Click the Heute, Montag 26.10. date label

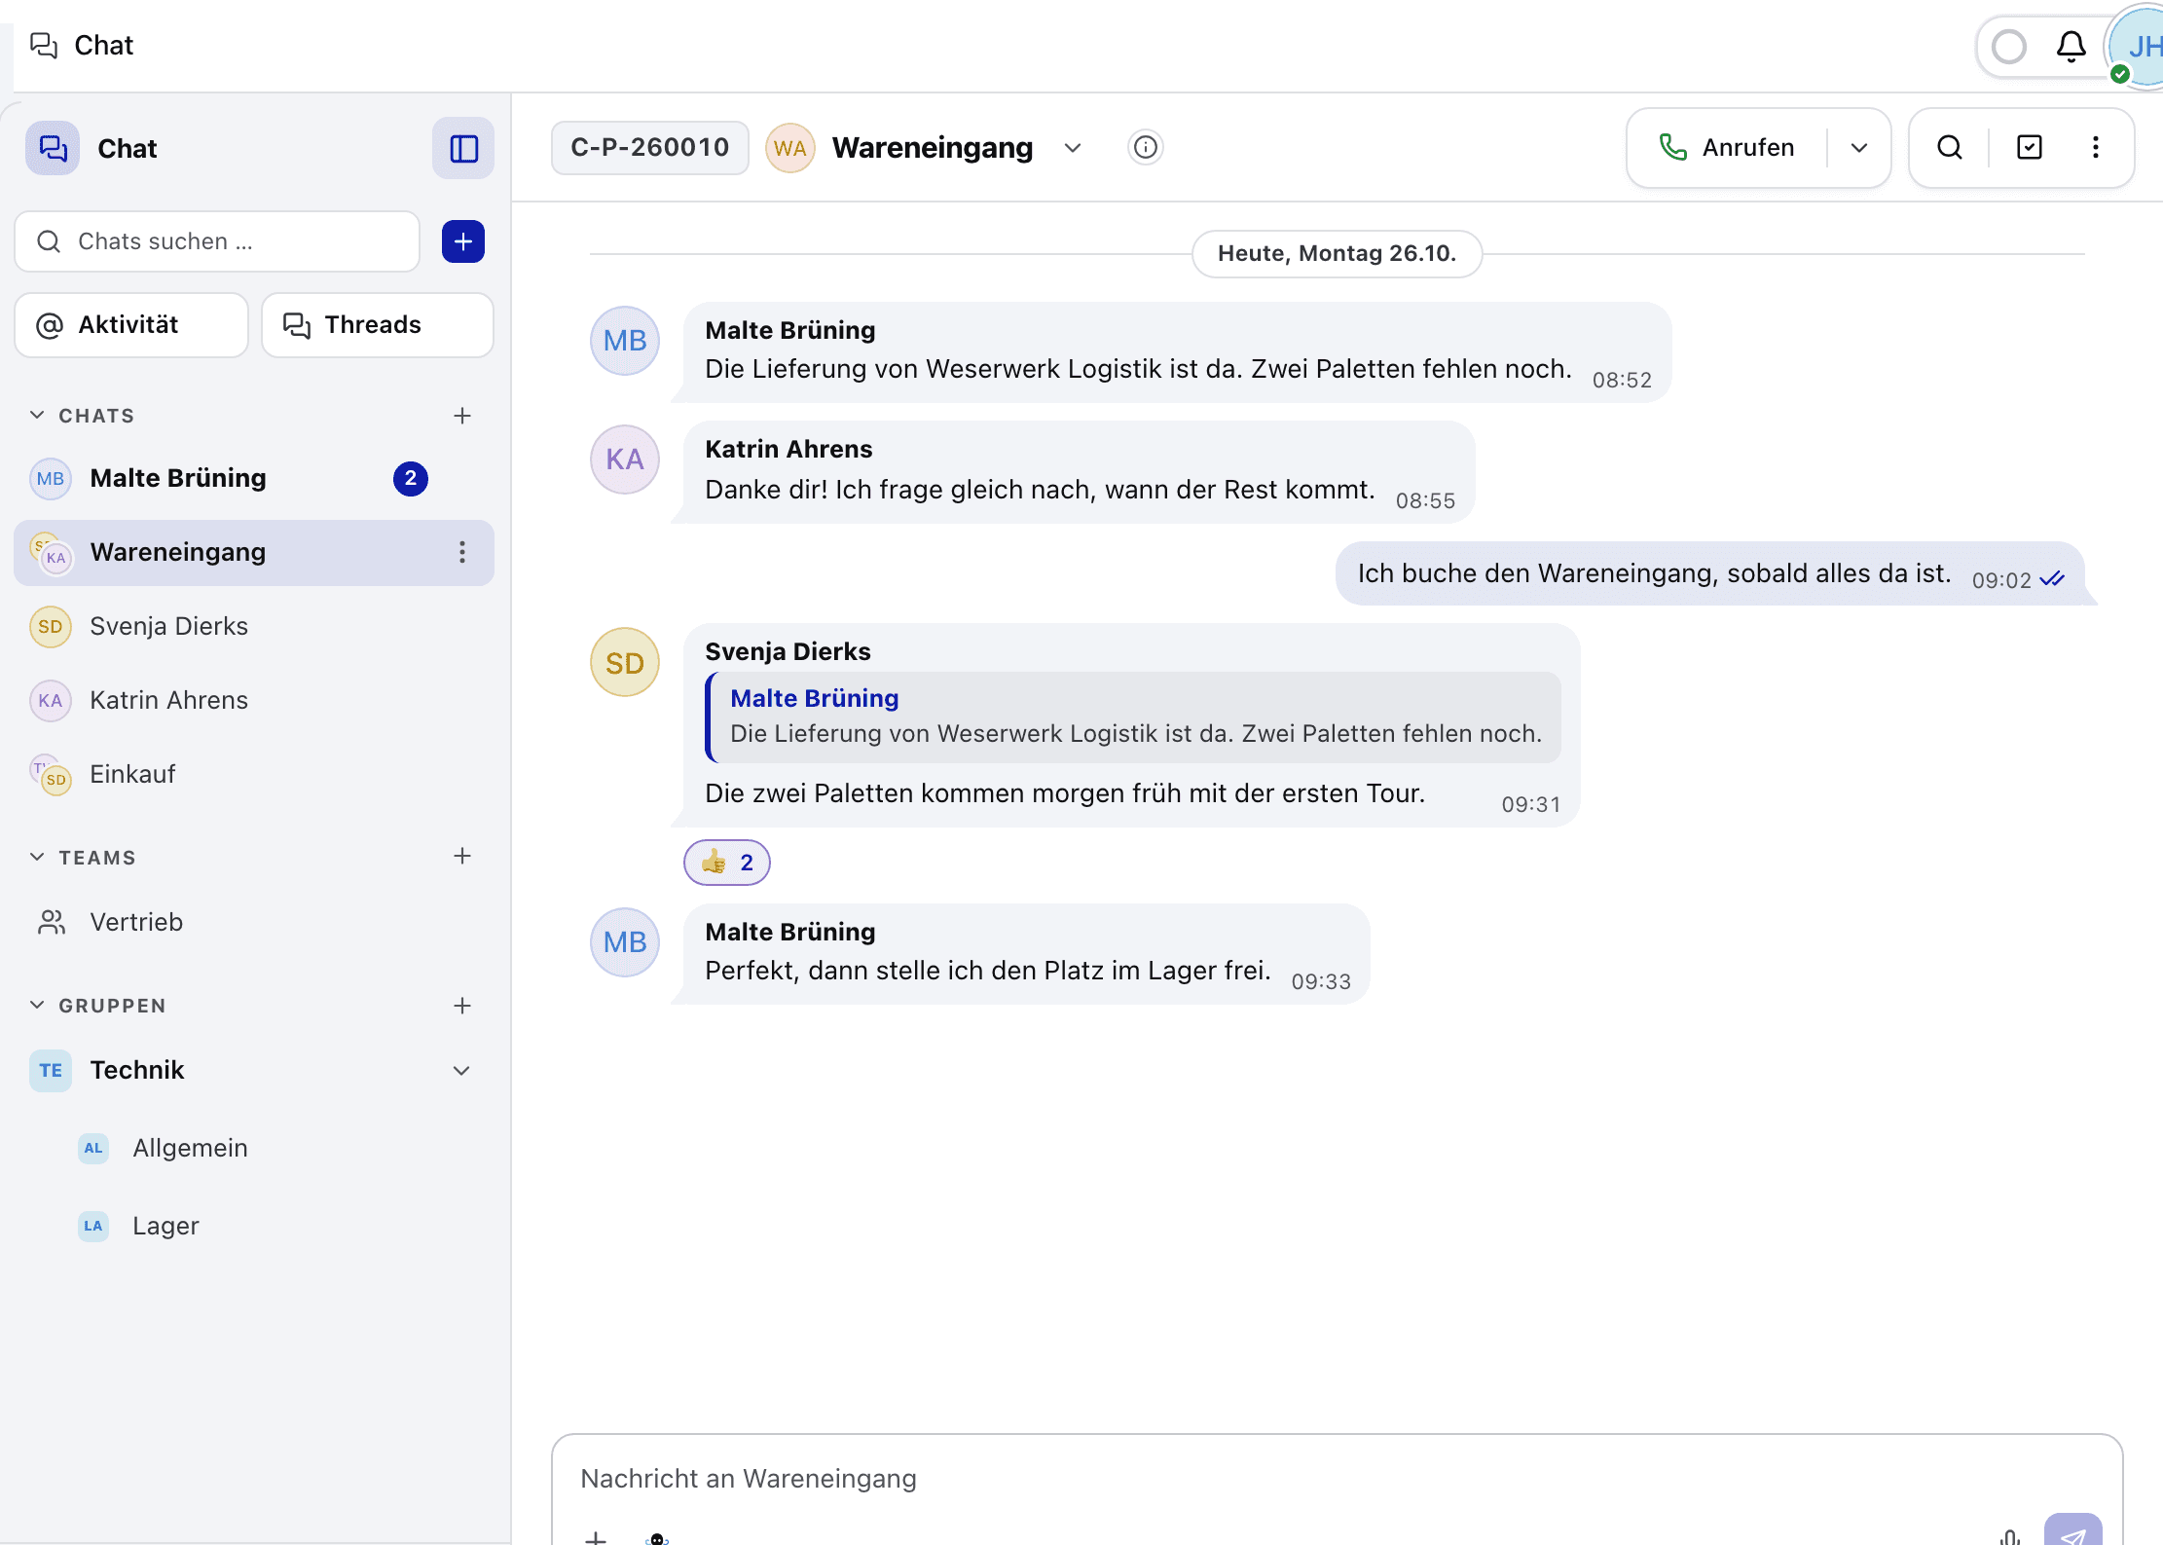click(x=1337, y=253)
